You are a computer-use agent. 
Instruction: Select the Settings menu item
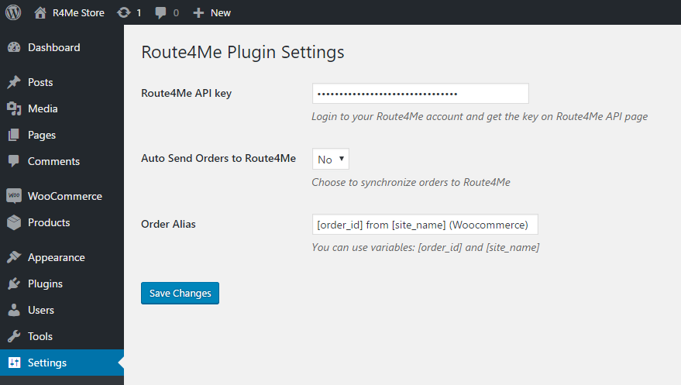[47, 363]
